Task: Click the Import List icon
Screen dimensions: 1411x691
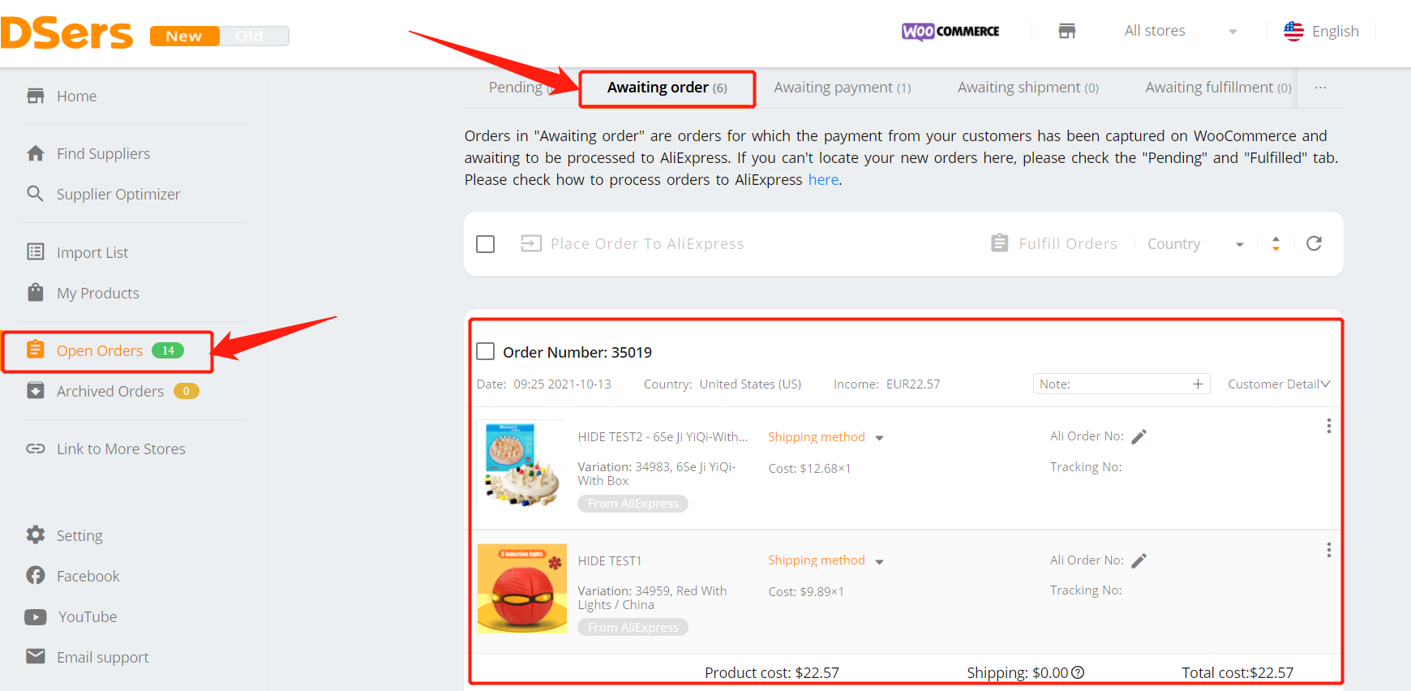Action: pos(36,252)
